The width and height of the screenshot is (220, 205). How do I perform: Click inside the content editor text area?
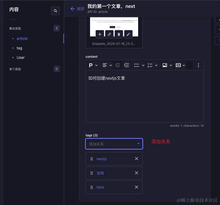145,96
